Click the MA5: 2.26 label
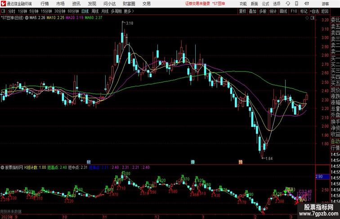340x219 pixels. pyautogui.click(x=37, y=18)
